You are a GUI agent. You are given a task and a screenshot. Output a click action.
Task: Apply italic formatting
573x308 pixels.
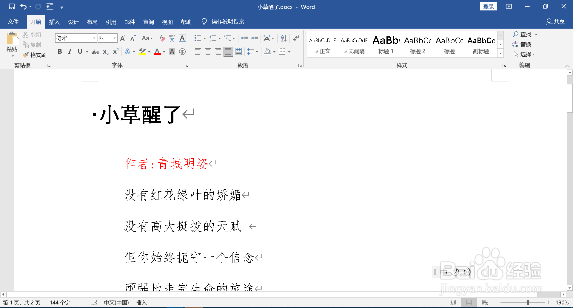pos(70,51)
